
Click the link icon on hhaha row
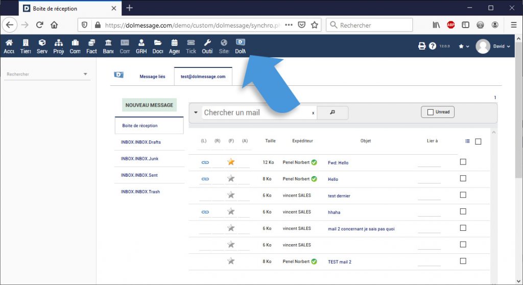click(x=205, y=212)
